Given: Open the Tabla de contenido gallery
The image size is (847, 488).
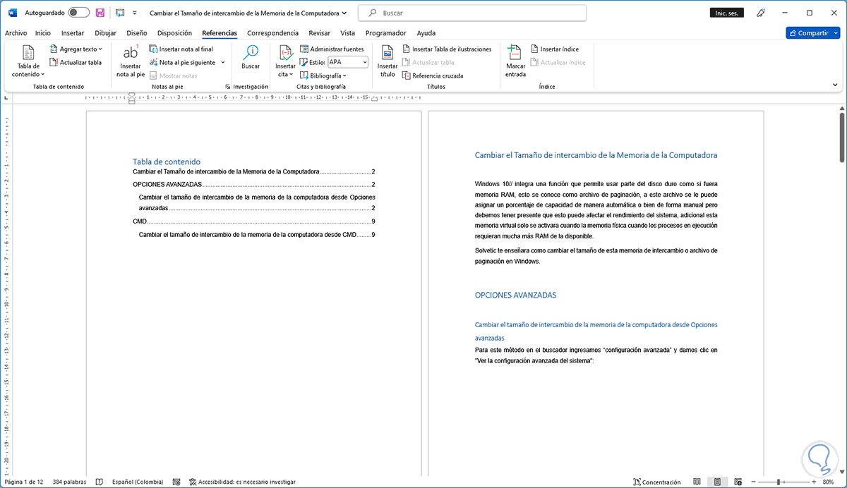Looking at the screenshot, I should pyautogui.click(x=28, y=61).
